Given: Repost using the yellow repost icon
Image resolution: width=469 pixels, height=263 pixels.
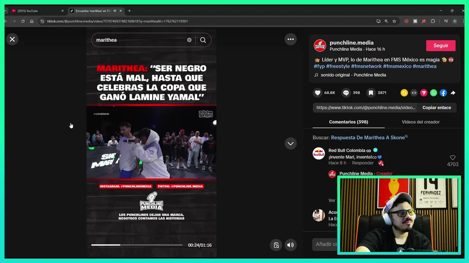Looking at the screenshot, I should click(404, 93).
